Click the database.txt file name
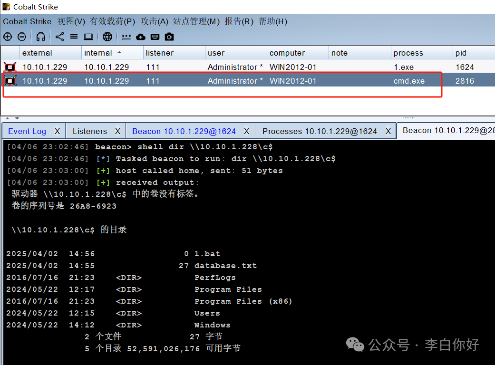This screenshot has width=495, height=365. coord(225,266)
